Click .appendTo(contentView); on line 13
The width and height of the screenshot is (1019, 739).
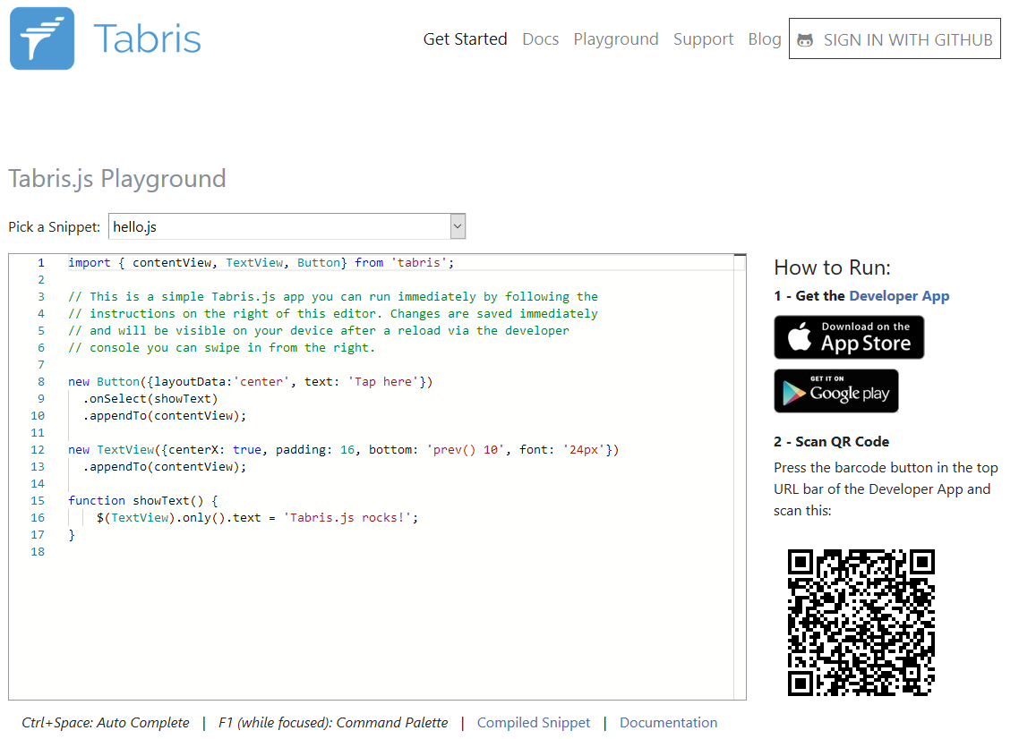(165, 467)
